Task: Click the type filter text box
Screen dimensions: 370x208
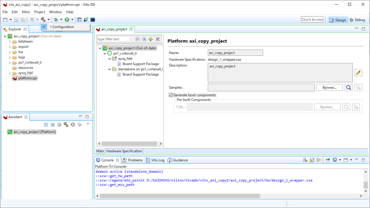Action: (x=113, y=39)
